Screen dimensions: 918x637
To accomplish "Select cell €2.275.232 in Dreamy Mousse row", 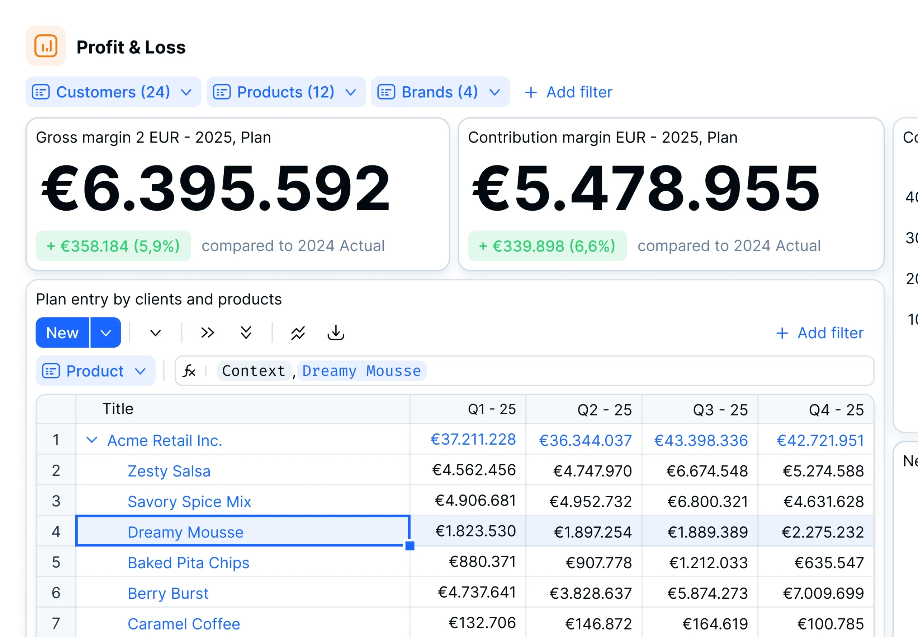I will [x=816, y=531].
